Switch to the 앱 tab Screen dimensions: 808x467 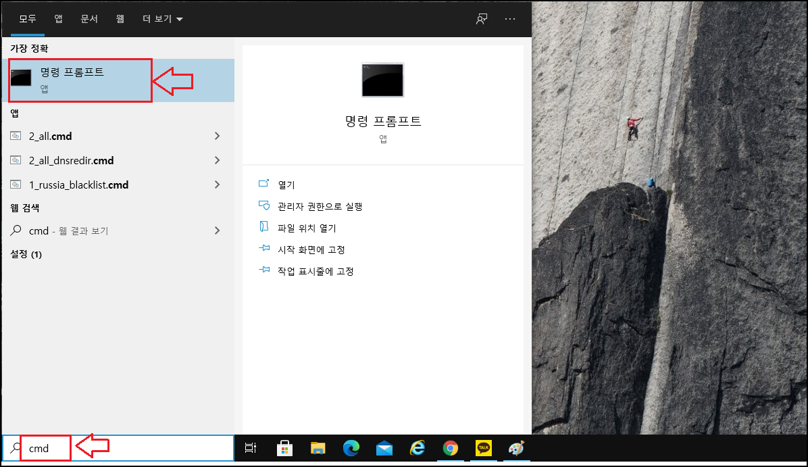(x=59, y=18)
